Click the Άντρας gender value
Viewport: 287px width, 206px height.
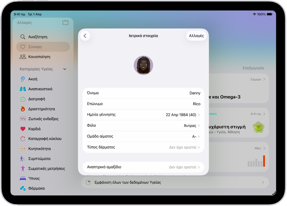[190, 126]
